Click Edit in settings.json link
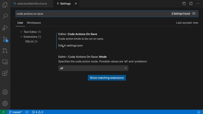The width and height of the screenshot is (203, 114). pos(70,46)
